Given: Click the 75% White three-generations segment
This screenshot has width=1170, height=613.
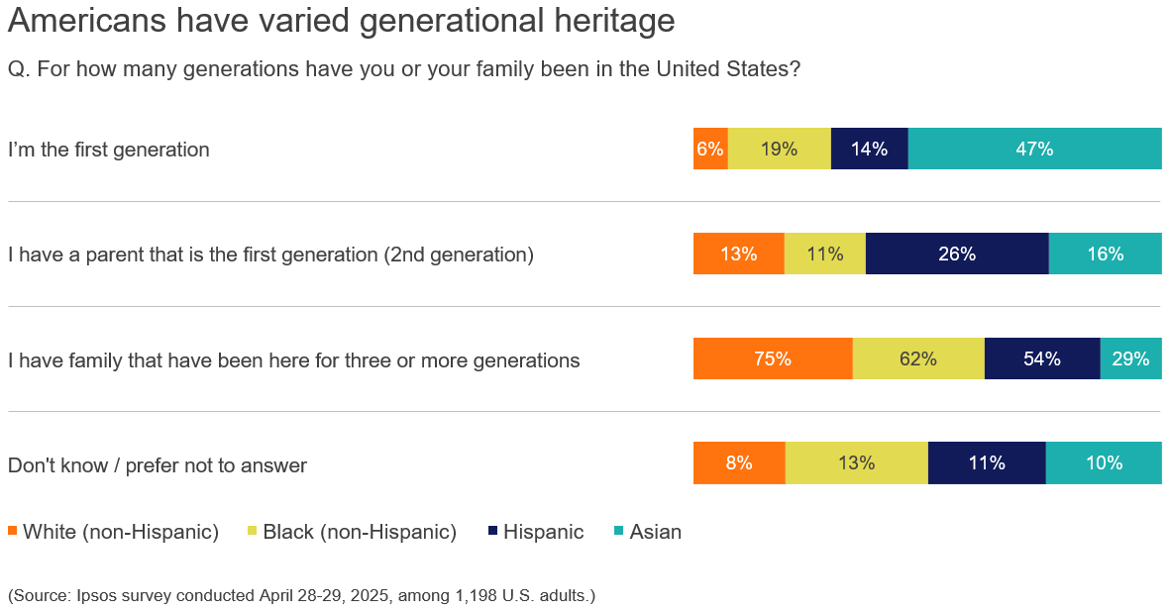Looking at the screenshot, I should [x=773, y=358].
